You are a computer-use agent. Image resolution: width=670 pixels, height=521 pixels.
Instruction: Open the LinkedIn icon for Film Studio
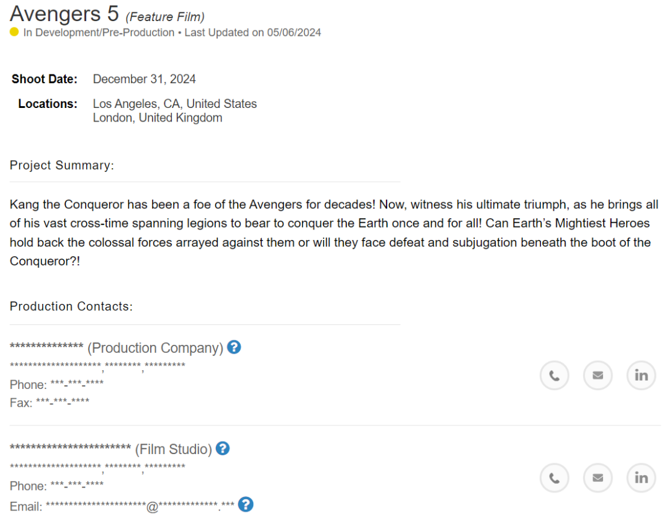click(x=641, y=478)
